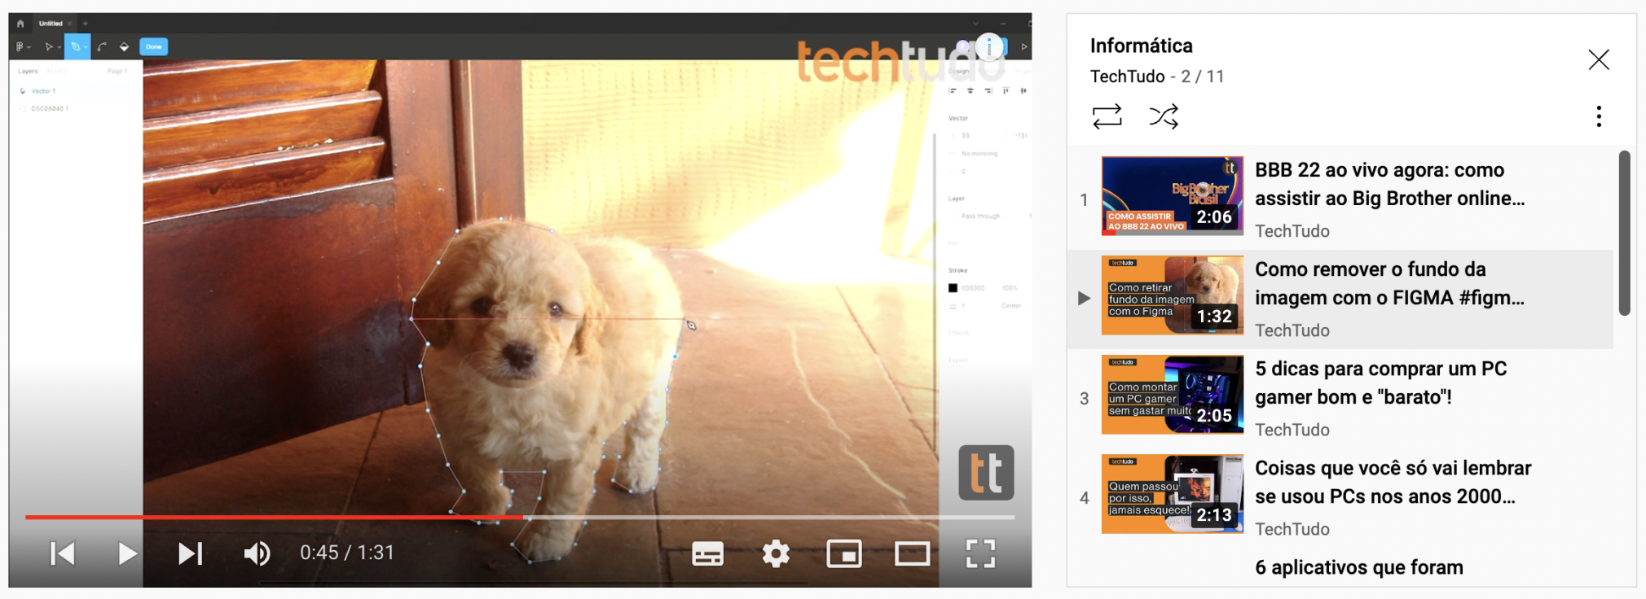Click 'Como remover o fundo da imagem' title
Viewport: 1646px width, 599px height.
tap(1389, 283)
